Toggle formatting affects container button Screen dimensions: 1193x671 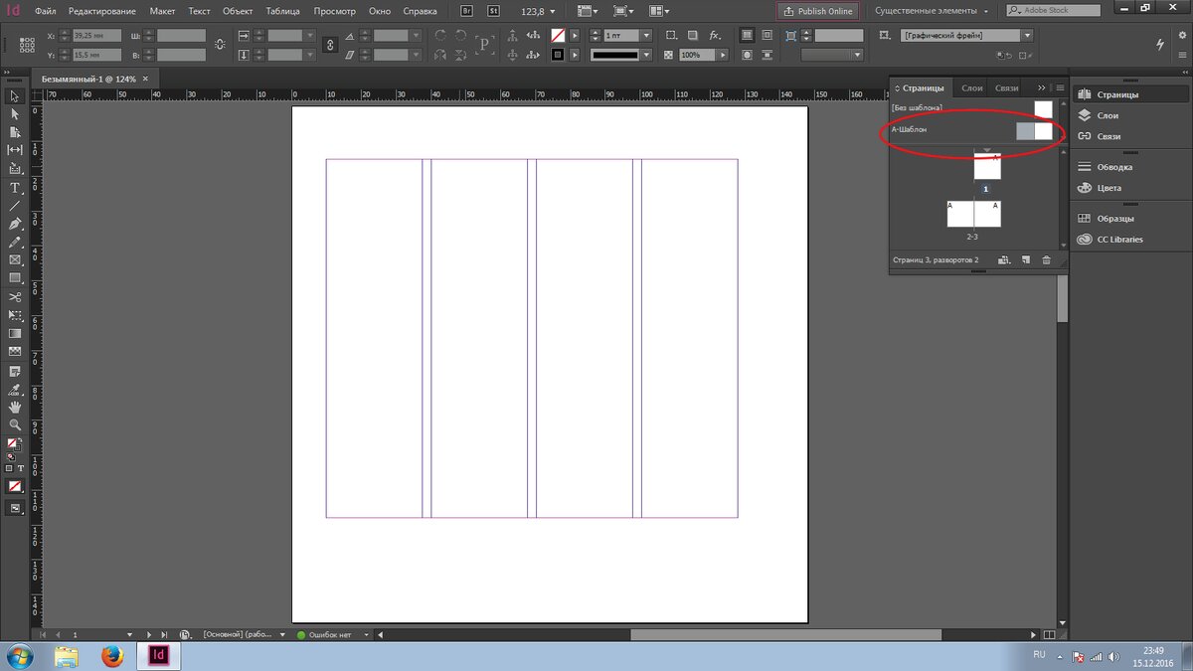point(9,467)
